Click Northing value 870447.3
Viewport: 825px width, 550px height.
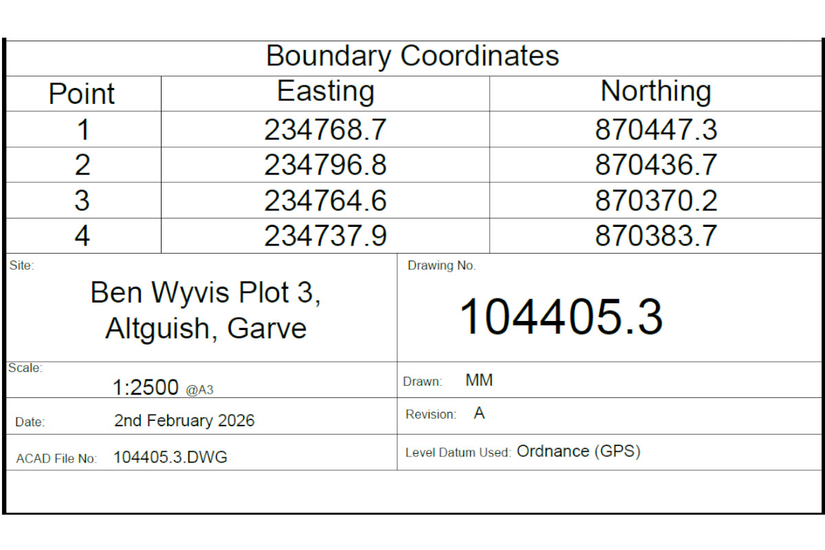click(x=656, y=129)
